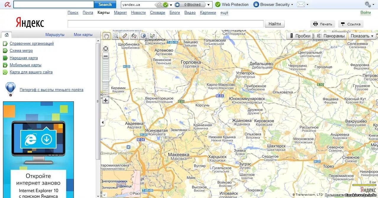Select the ruler distance measurement tool
The width and height of the screenshot is (378, 198).
tap(125, 36)
